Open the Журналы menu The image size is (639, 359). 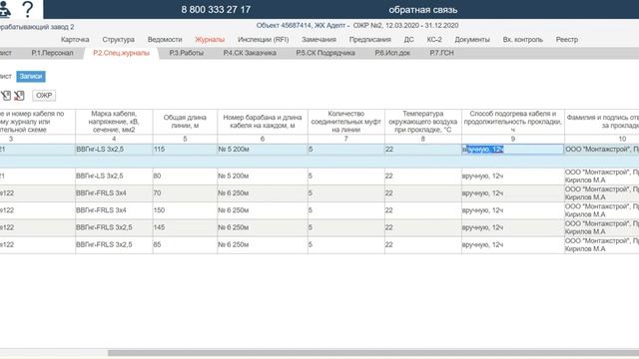point(210,40)
